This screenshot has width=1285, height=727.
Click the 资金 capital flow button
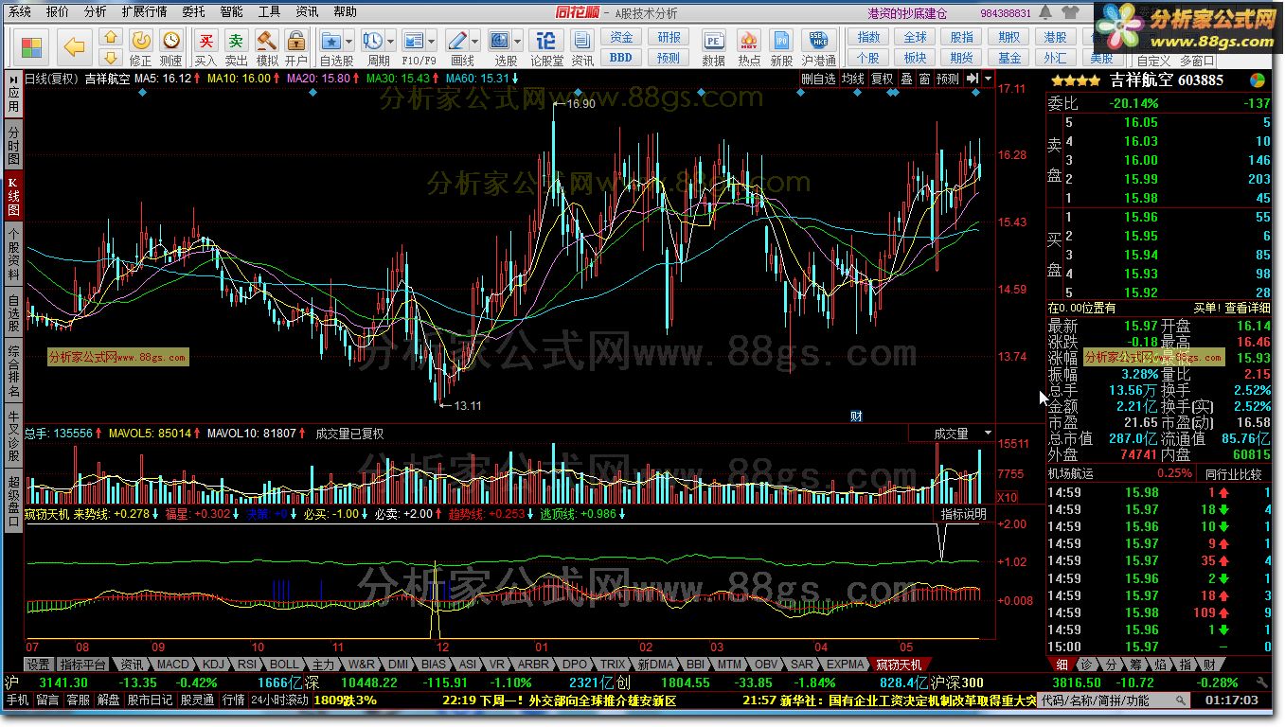tap(620, 38)
